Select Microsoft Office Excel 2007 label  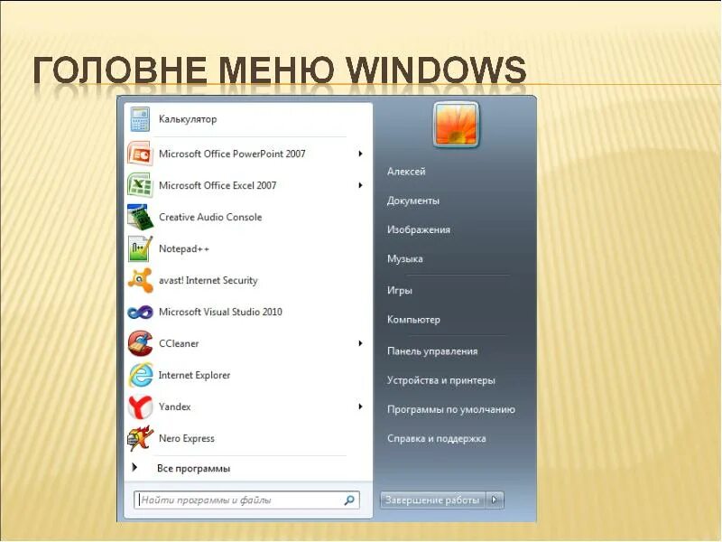(x=218, y=185)
